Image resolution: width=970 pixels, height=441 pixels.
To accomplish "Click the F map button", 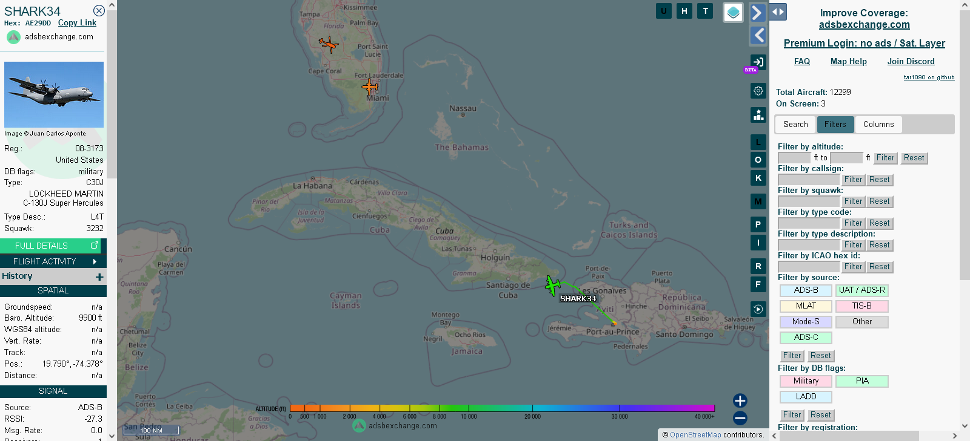I will click(x=758, y=284).
